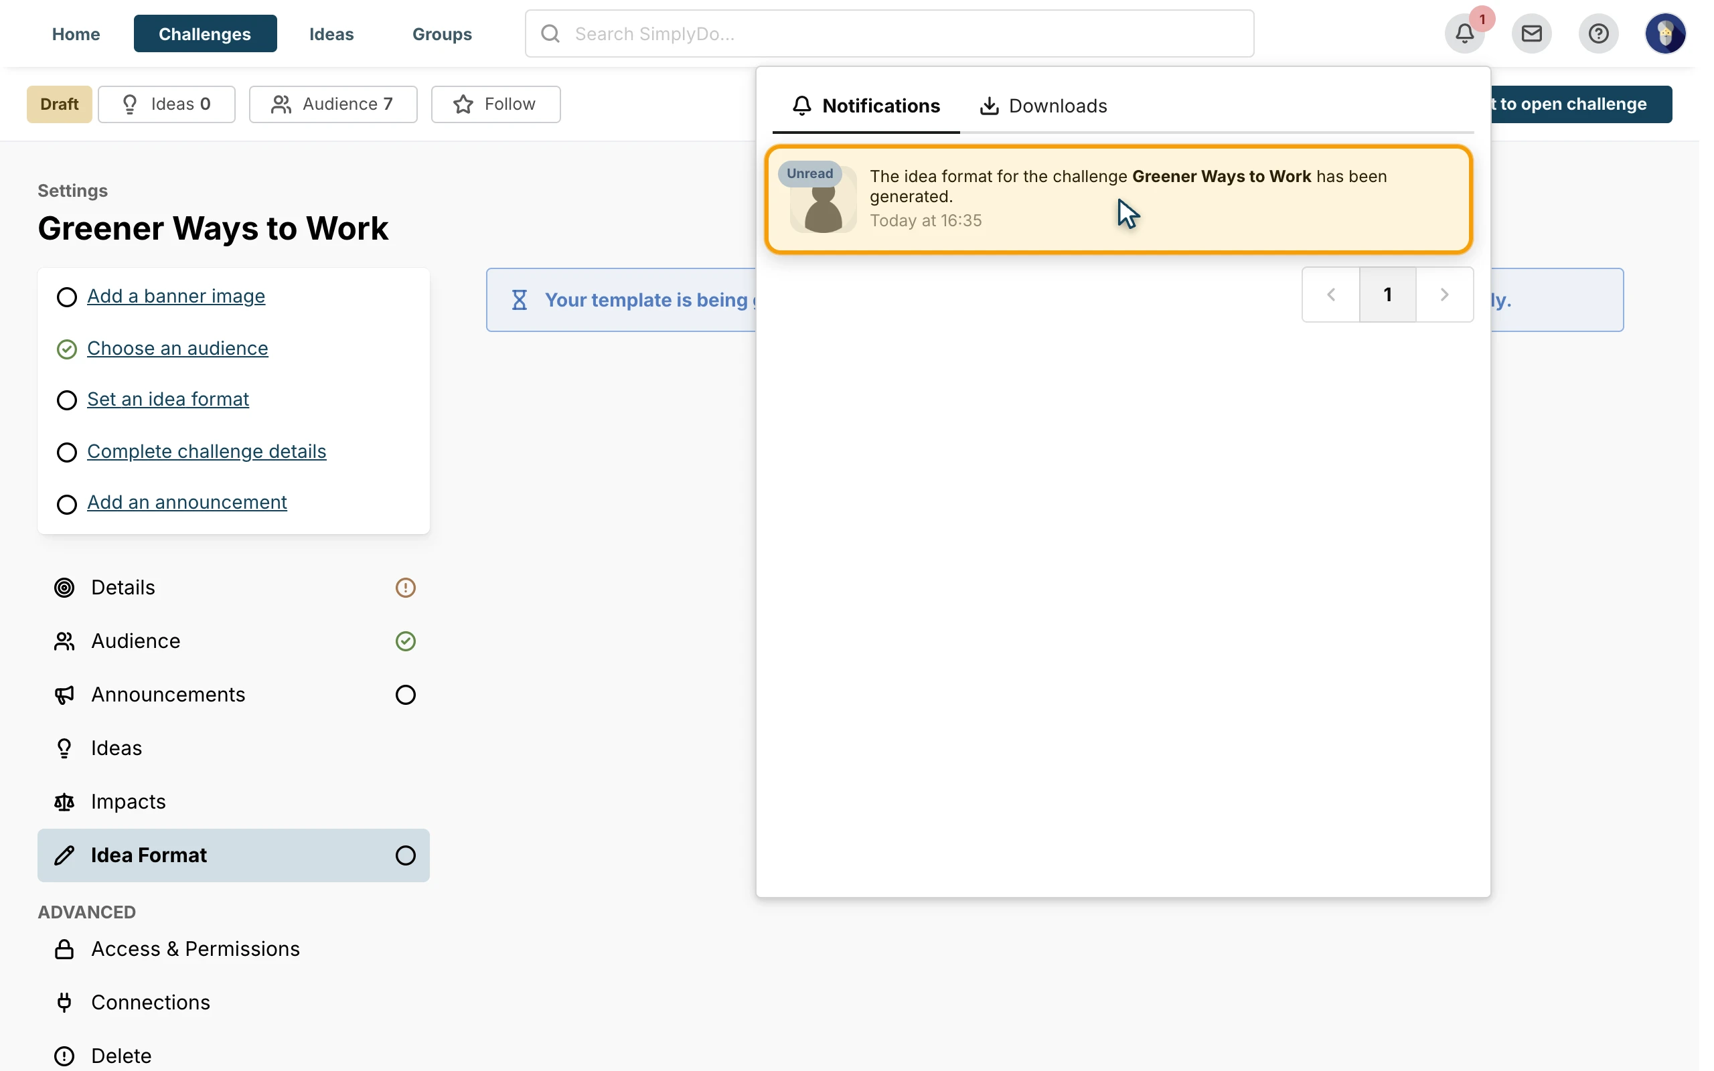Click the Ideas 0 button
Viewport: 1714px width, 1071px height.
(167, 104)
